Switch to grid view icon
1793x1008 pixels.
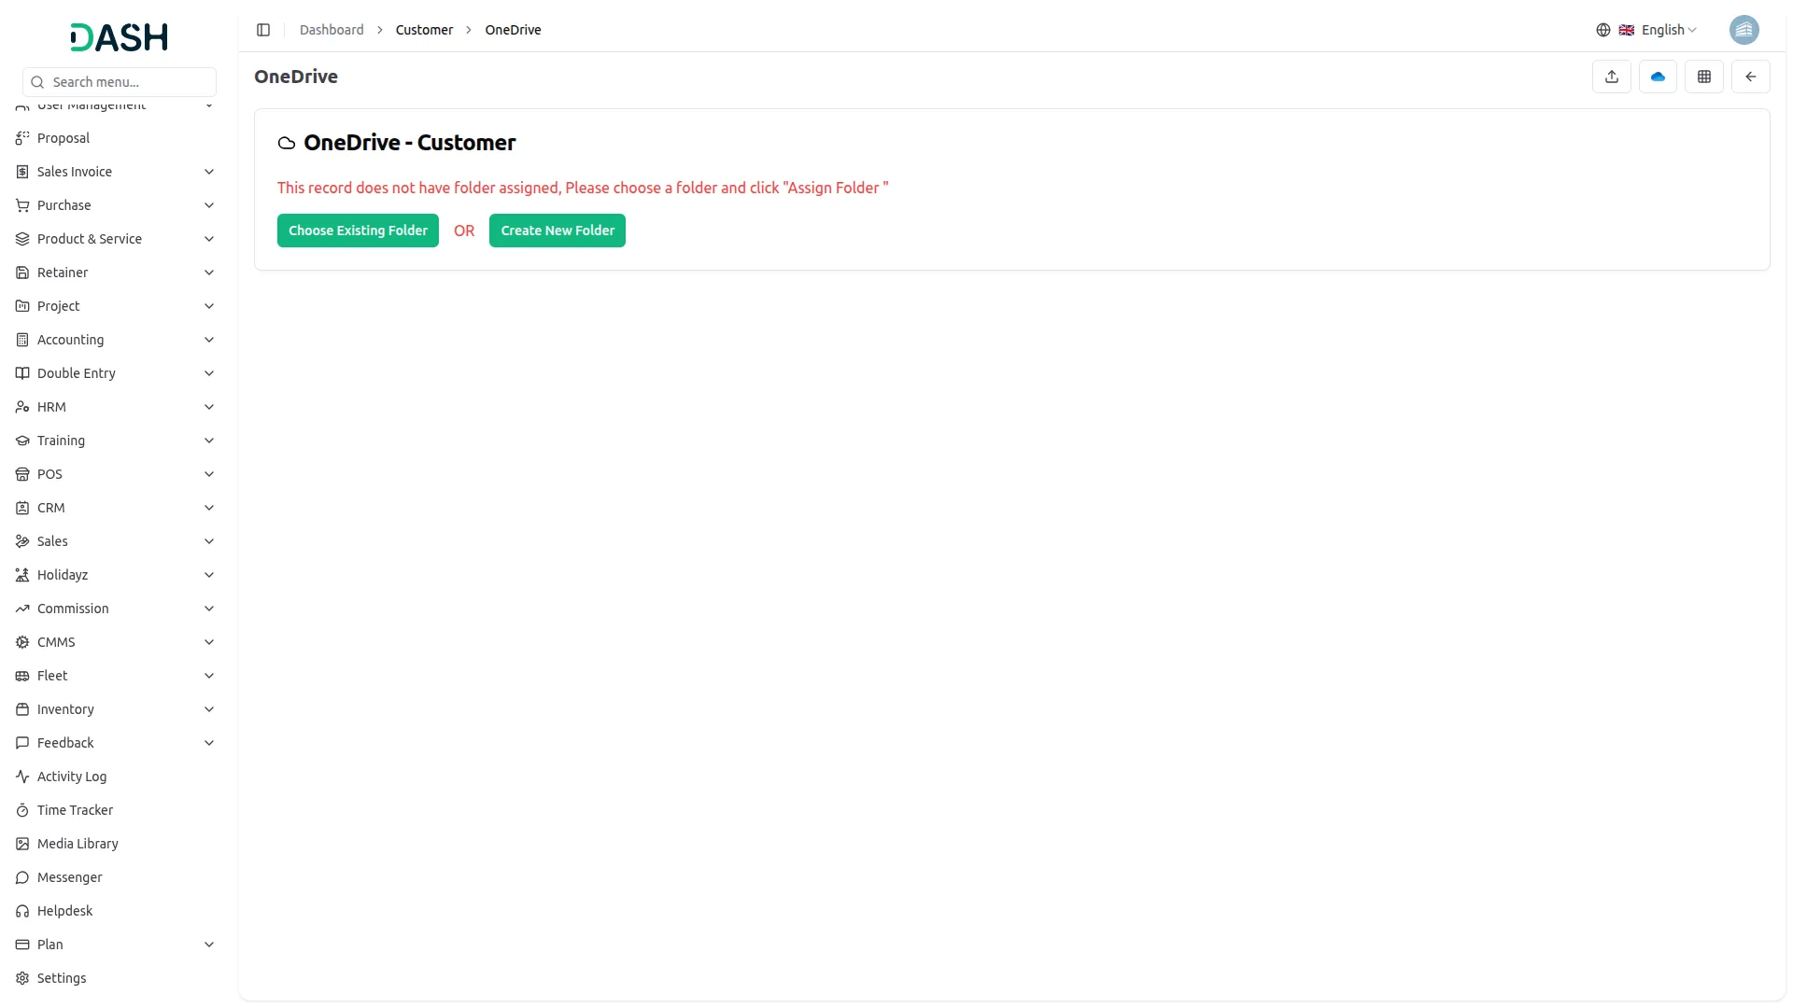[x=1703, y=77]
